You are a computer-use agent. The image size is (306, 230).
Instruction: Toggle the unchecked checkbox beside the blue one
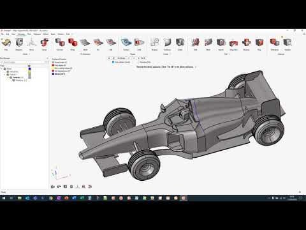pos(138,62)
